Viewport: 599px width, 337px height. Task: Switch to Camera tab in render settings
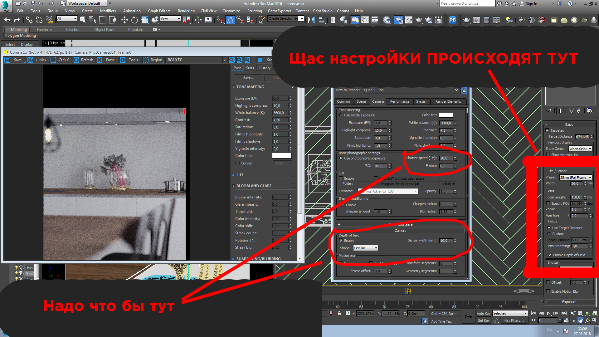point(378,101)
